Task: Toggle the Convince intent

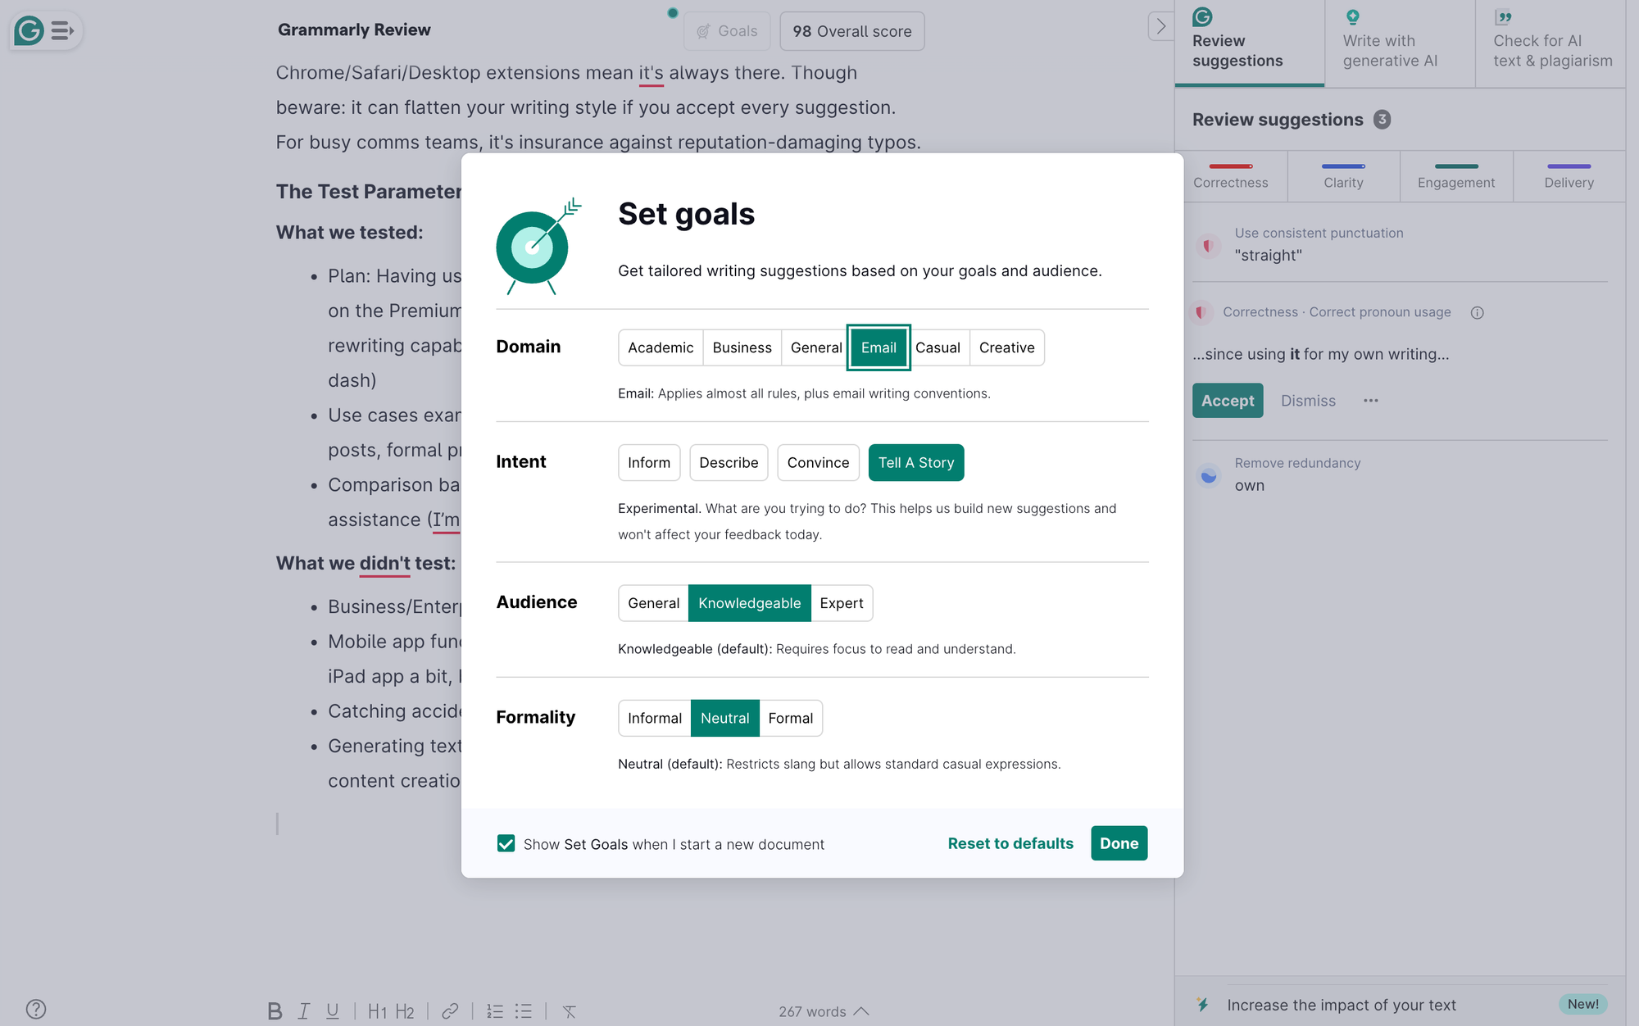Action: pos(818,462)
